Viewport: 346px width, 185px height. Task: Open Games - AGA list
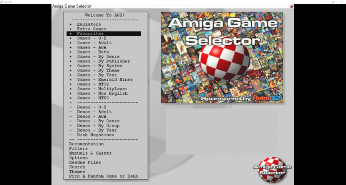click(x=91, y=47)
